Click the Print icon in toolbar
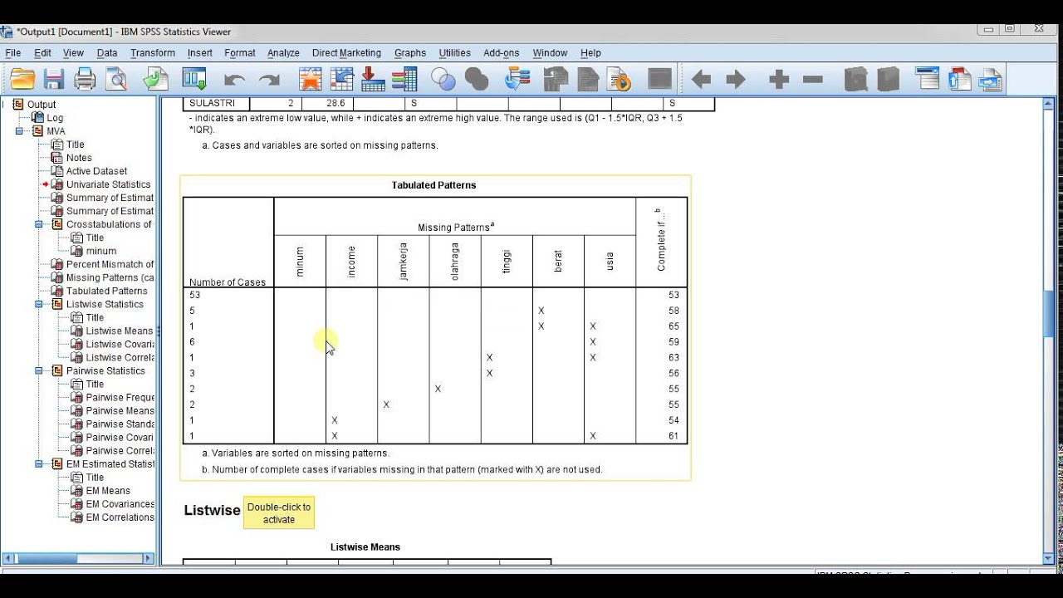Image resolution: width=1063 pixels, height=598 pixels. point(85,80)
